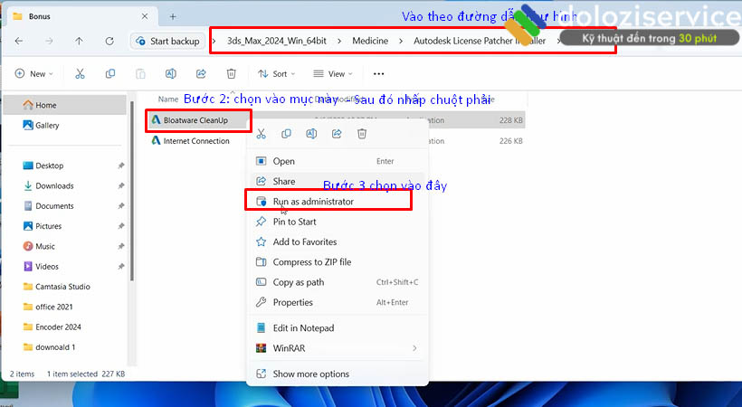Expand the WinRAR submenu
This screenshot has width=742, height=407.
pos(336,347)
